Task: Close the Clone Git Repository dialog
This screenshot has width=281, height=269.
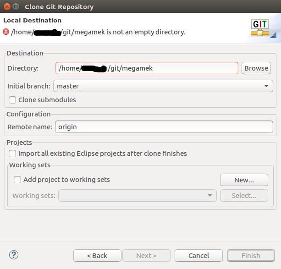Action: (7, 7)
